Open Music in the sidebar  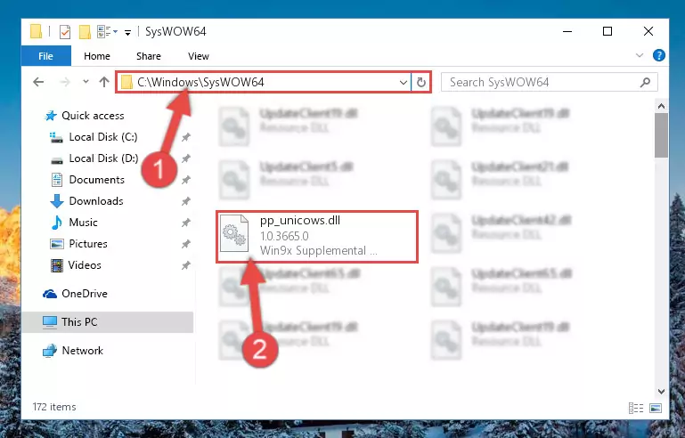[83, 223]
